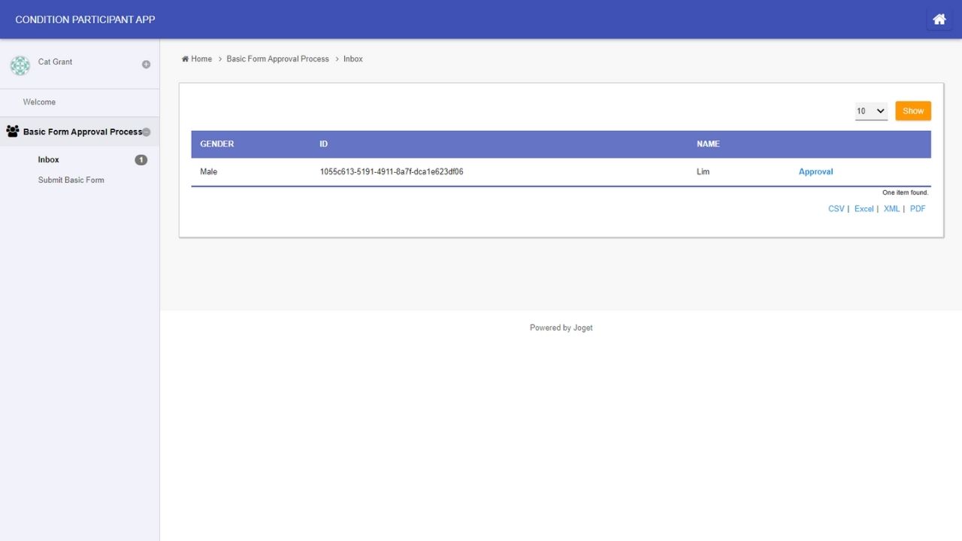Open the Approval link for Lim
The width and height of the screenshot is (962, 541).
(815, 172)
